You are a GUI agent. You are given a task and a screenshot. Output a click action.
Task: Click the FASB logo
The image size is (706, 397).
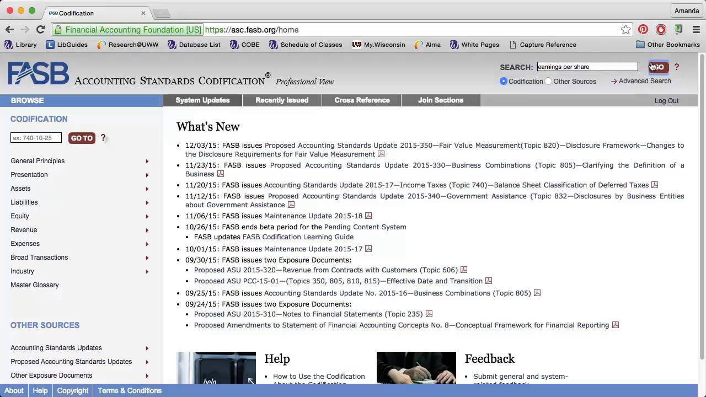[x=38, y=73]
